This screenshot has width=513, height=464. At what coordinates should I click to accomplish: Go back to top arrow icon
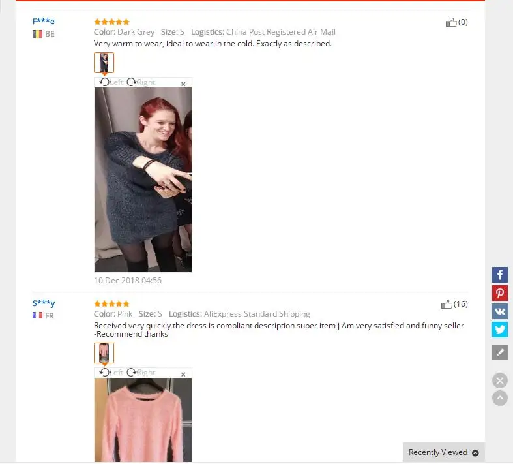point(499,398)
